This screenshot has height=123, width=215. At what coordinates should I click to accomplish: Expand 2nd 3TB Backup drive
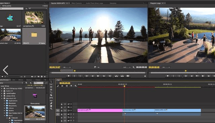[x=2, y=88]
